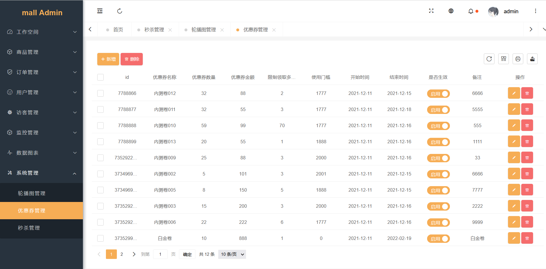Expand the 商品管理 sidebar menu
The width and height of the screenshot is (546, 269).
click(41, 52)
